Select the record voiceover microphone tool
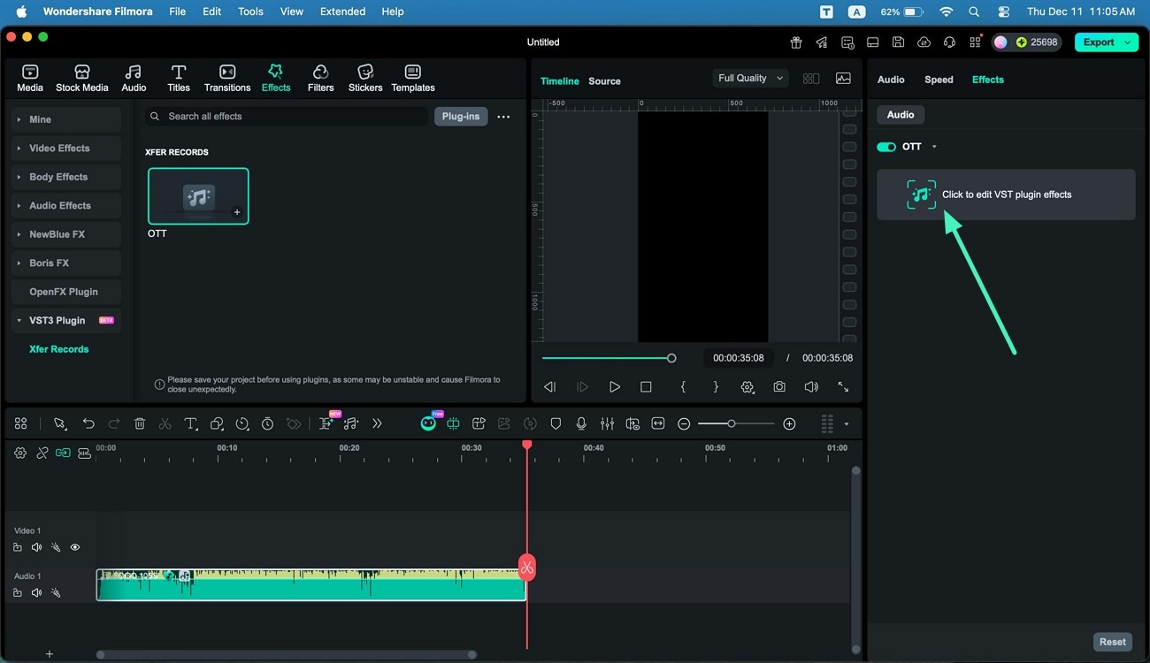Viewport: 1150px width, 663px height. (x=581, y=423)
